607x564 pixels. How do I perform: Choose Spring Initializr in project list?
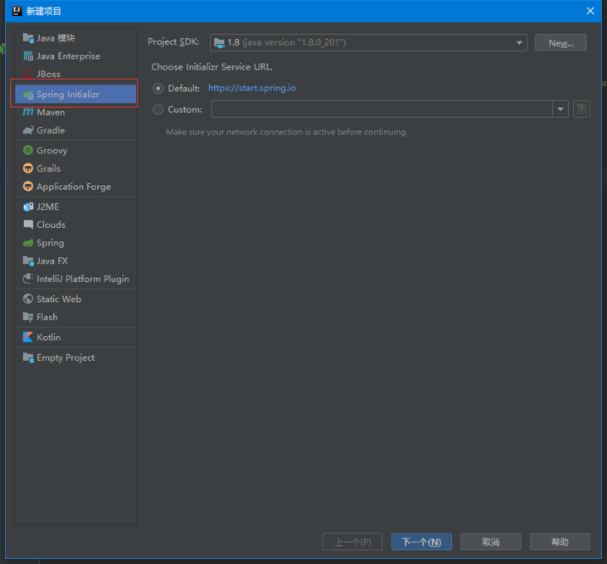pos(75,95)
